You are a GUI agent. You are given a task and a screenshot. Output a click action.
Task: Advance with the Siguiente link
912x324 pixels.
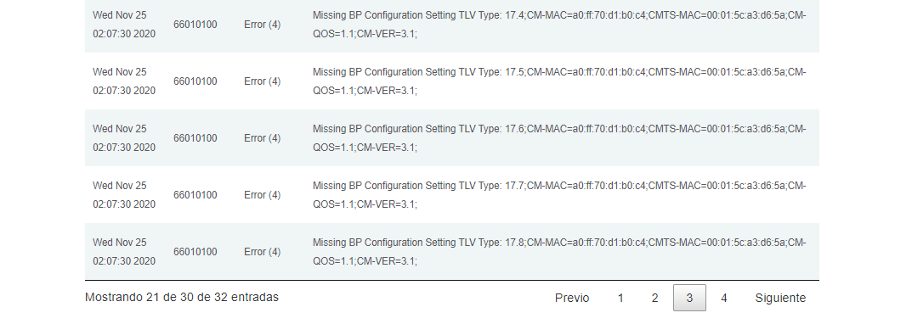click(x=780, y=298)
